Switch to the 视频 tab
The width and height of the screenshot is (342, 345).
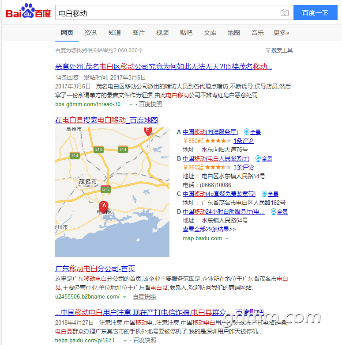tap(162, 33)
